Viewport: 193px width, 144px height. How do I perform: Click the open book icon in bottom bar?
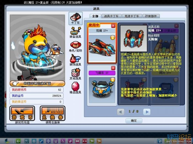77,141
